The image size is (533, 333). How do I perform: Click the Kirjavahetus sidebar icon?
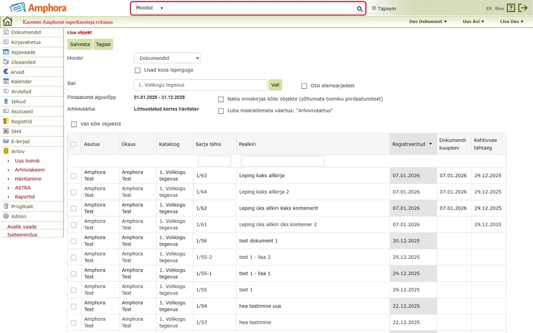pos(6,42)
